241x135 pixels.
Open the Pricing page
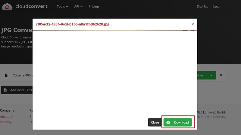coord(94,6)
